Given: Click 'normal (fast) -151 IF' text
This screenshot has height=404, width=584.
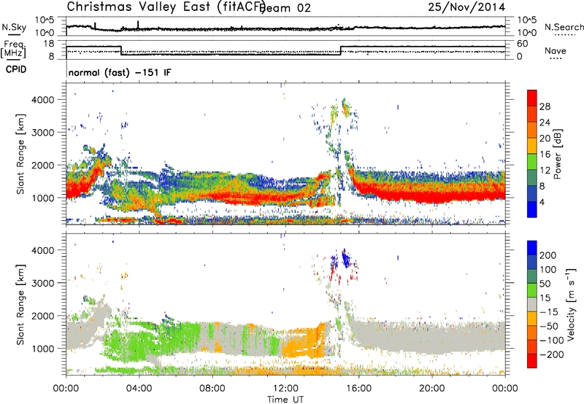Looking at the screenshot, I should coord(120,72).
